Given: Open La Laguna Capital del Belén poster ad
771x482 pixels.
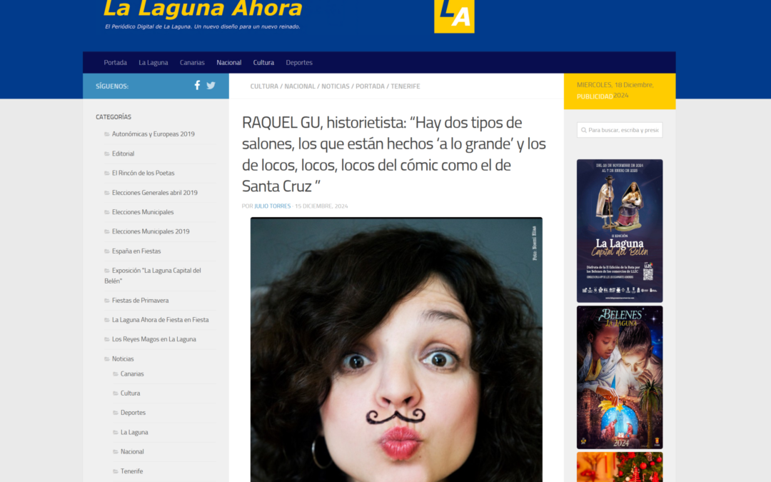Looking at the screenshot, I should tap(620, 231).
